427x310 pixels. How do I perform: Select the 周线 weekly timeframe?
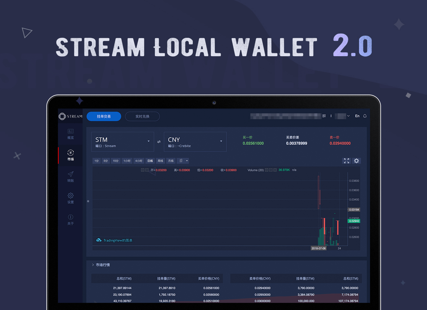[160, 161]
